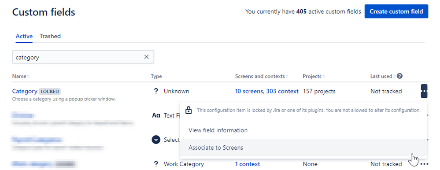Sort by Projects column header
Viewport: 440px width, 170px height.
point(314,76)
